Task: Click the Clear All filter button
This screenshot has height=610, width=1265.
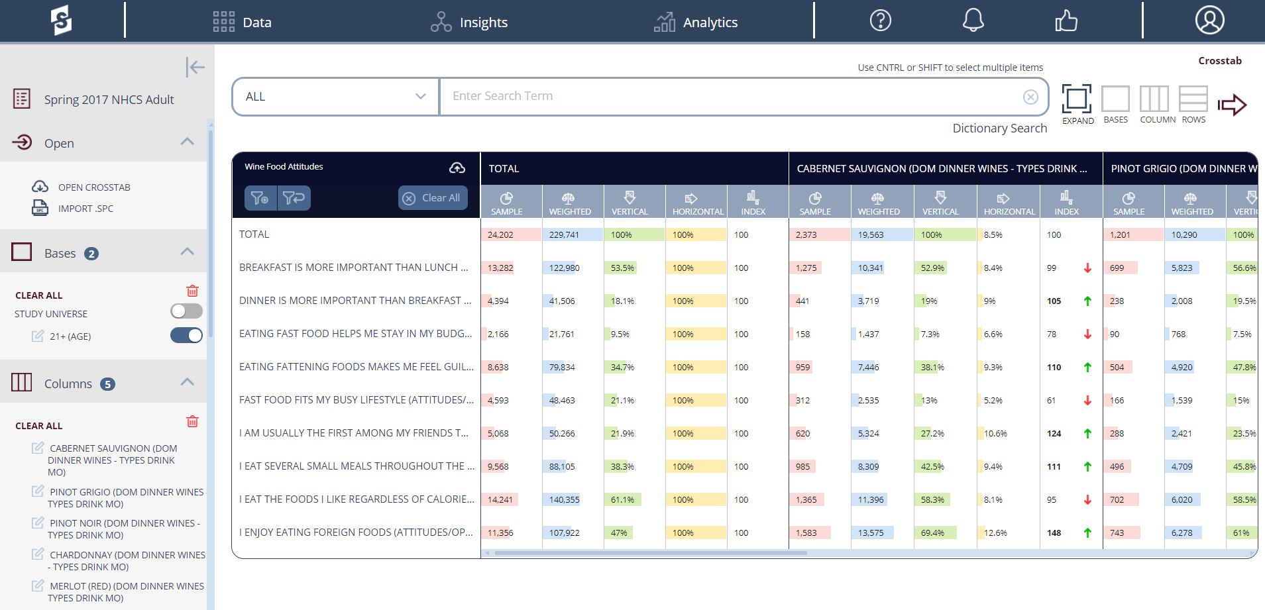Action: 433,198
